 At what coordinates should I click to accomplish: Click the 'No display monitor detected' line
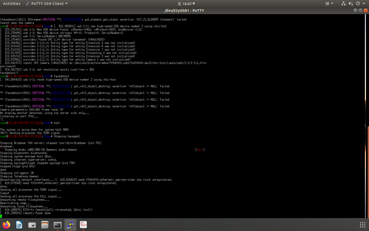pyautogui.click(x=45, y=113)
